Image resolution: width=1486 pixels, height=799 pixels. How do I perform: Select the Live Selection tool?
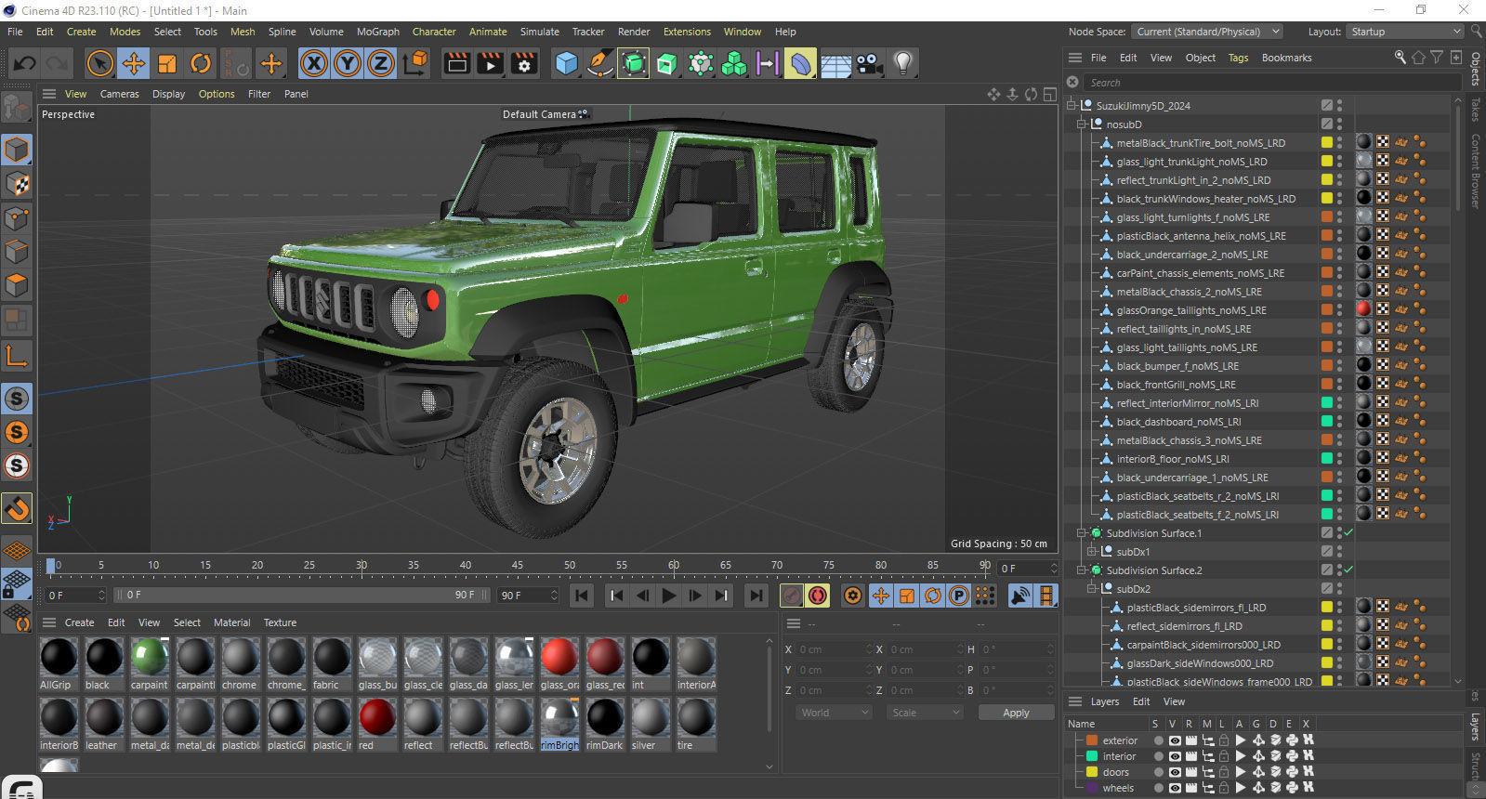coord(99,63)
